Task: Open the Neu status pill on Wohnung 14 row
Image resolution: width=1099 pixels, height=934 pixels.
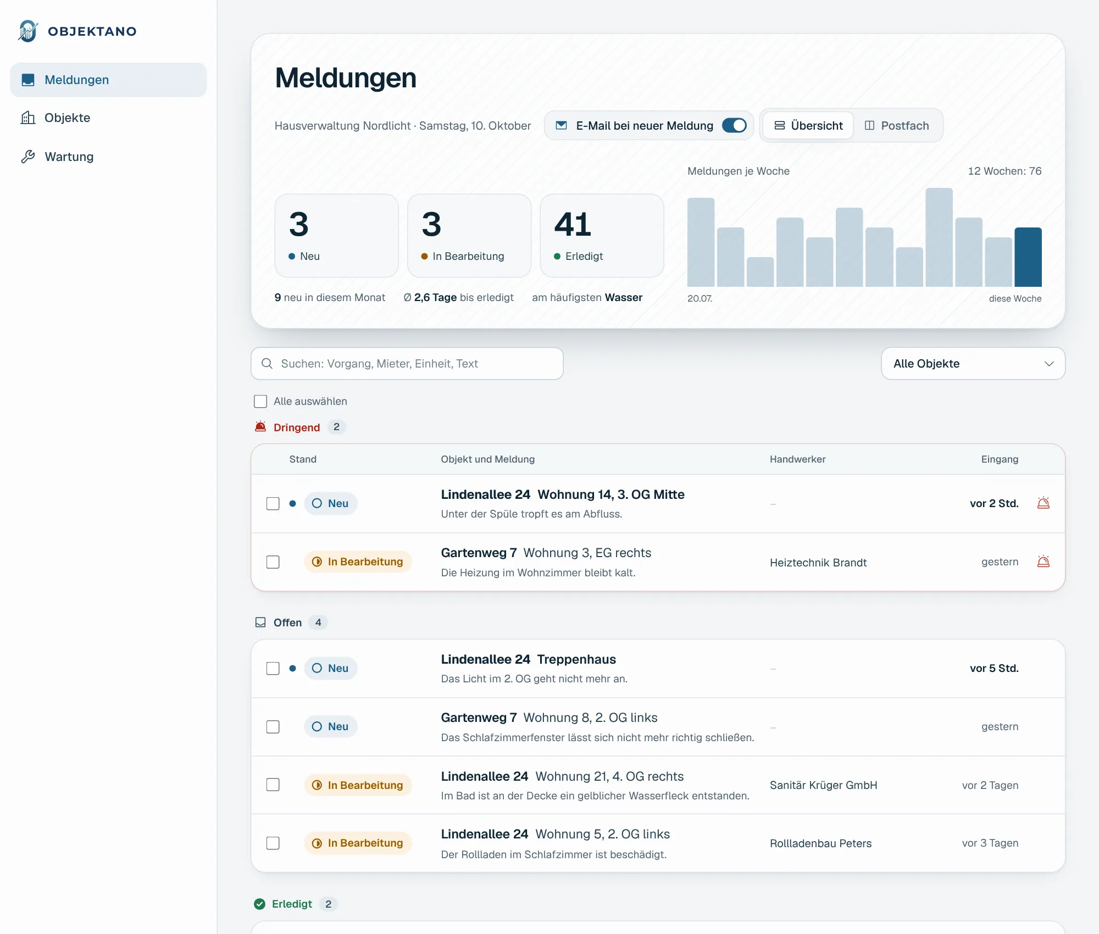Action: point(330,503)
